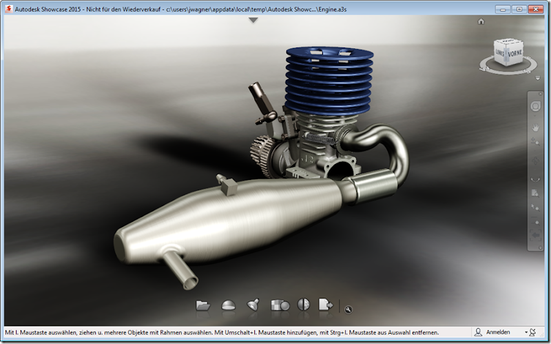
Task: Select the Orbit tool in navigation bar
Action: click(535, 161)
